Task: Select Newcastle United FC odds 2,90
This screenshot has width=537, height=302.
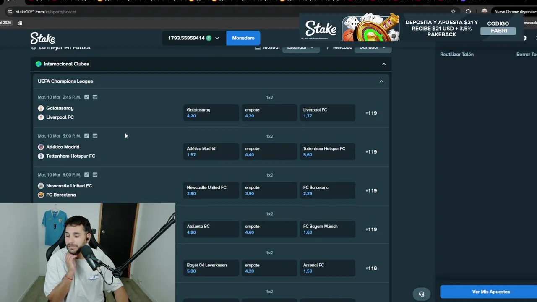Action: pyautogui.click(x=211, y=190)
